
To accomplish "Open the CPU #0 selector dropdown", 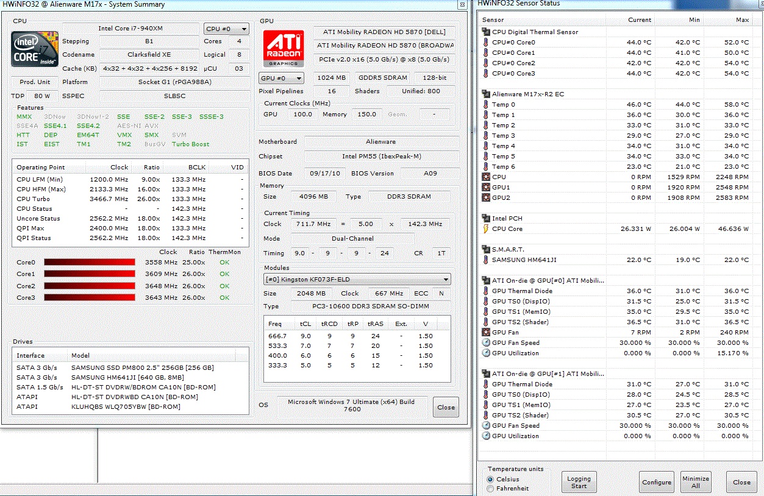I will (x=226, y=29).
